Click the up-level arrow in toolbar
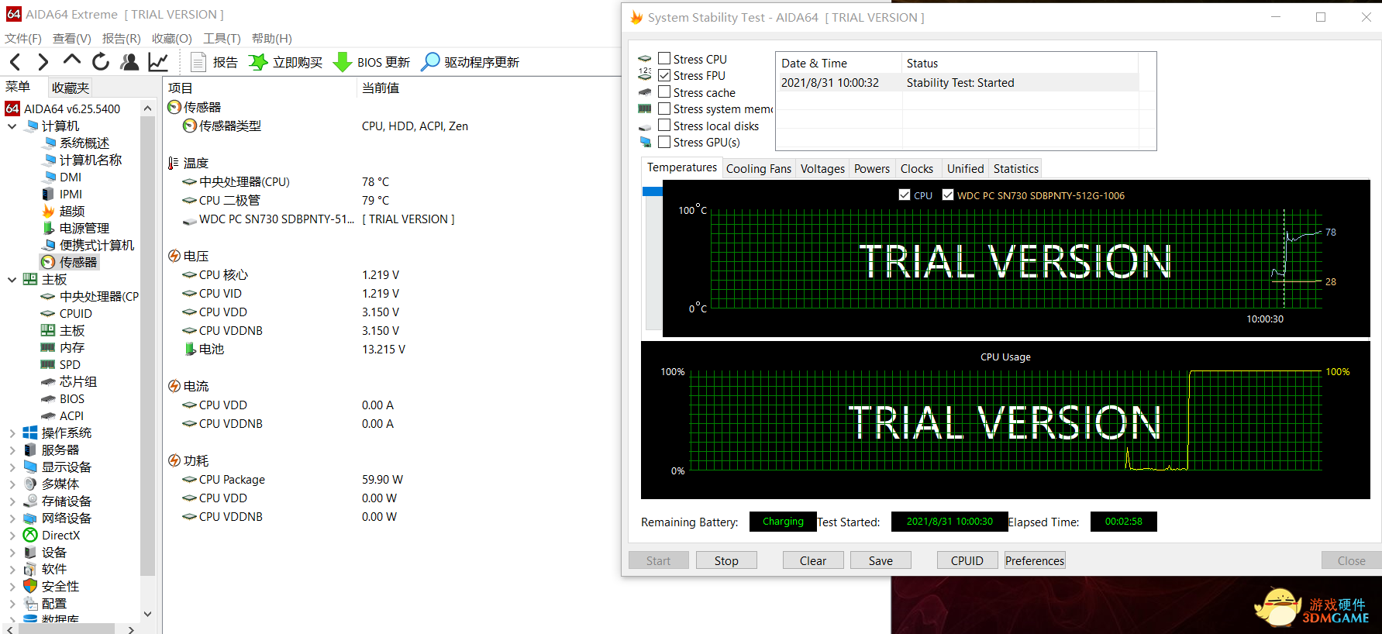This screenshot has width=1382, height=634. [72, 60]
